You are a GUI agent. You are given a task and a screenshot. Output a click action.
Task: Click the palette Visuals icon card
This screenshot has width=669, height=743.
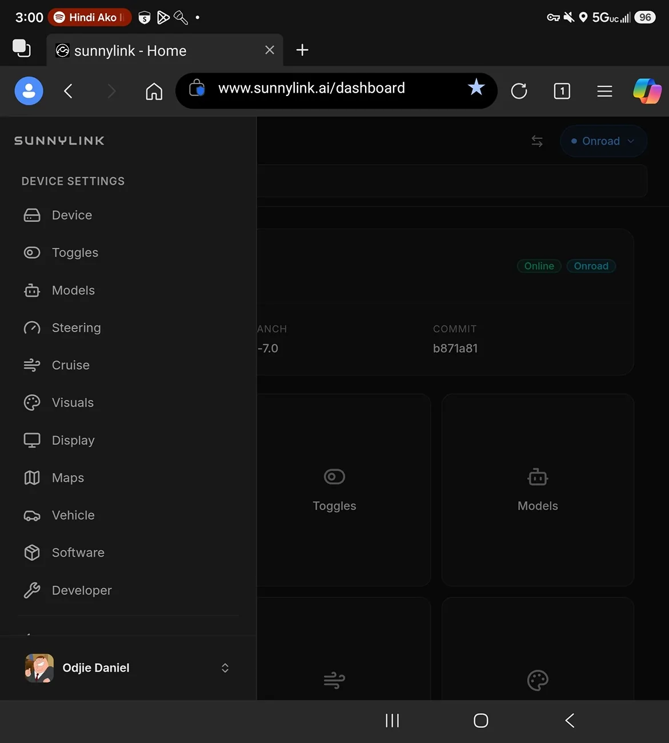click(x=538, y=649)
